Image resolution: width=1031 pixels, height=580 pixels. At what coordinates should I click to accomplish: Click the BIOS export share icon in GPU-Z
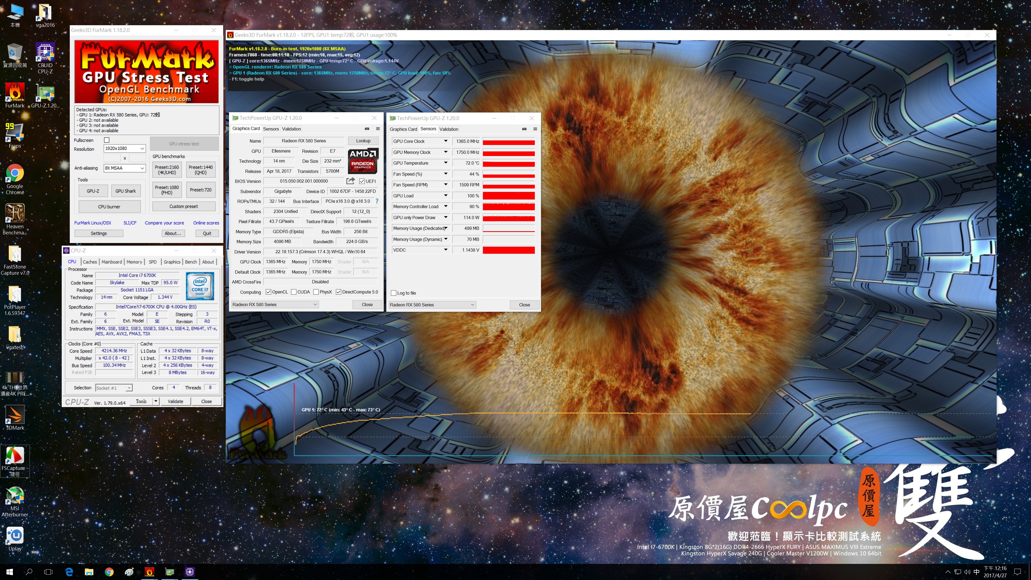click(x=351, y=181)
